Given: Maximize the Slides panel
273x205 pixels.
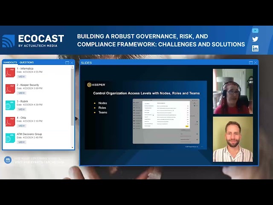Looking at the screenshot, I should pos(251,63).
